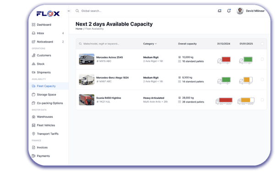Click the Fleet Availability breadcrumb

[94, 29]
